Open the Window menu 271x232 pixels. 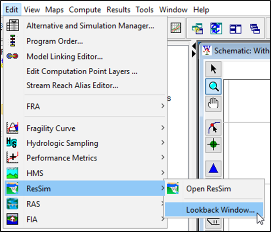point(173,10)
